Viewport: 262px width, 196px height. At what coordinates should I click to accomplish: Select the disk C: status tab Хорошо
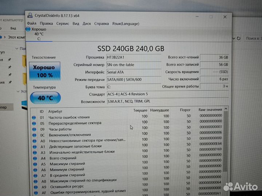coord(39,34)
